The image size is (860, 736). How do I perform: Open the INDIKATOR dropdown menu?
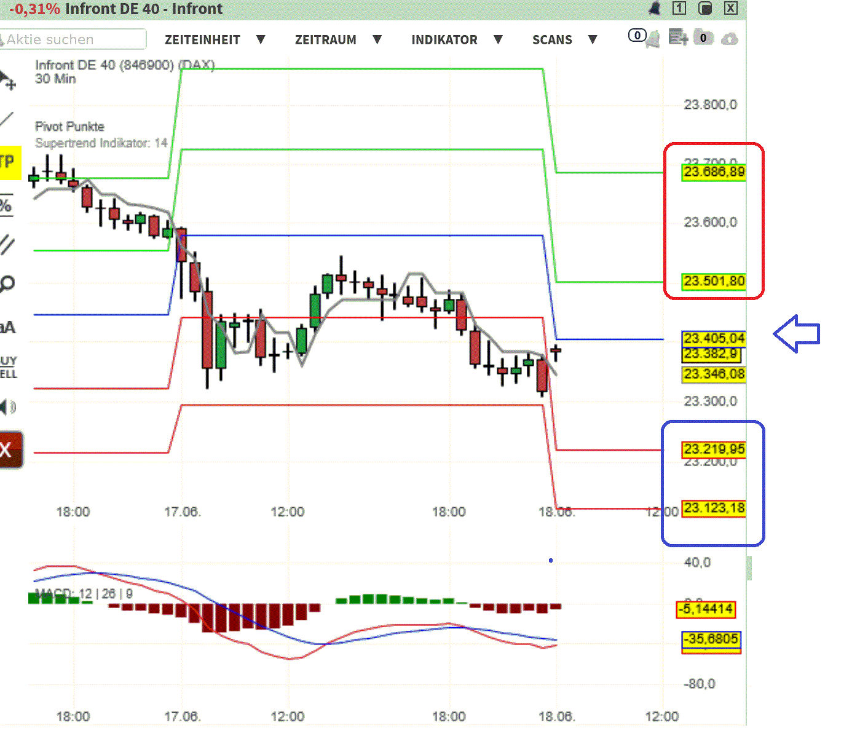pyautogui.click(x=444, y=39)
